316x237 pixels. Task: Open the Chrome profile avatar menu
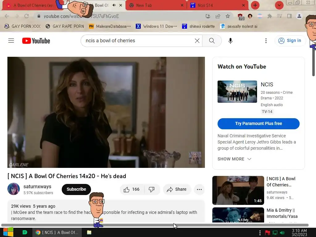click(x=299, y=16)
